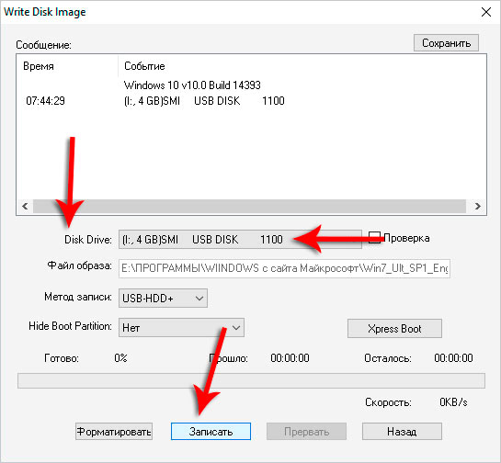Click the Форматировать button
Image resolution: width=501 pixels, height=463 pixels.
click(114, 432)
